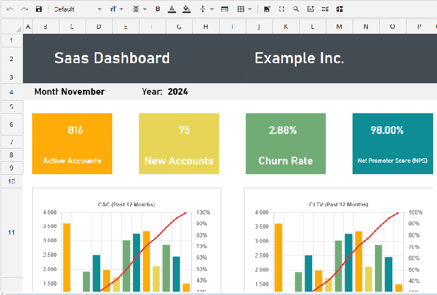The image size is (437, 295).
Task: Click the insert chart icon
Action: [x=311, y=9]
